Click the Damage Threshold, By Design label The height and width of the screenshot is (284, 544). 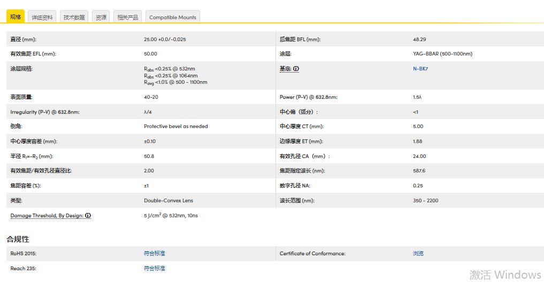(x=47, y=216)
